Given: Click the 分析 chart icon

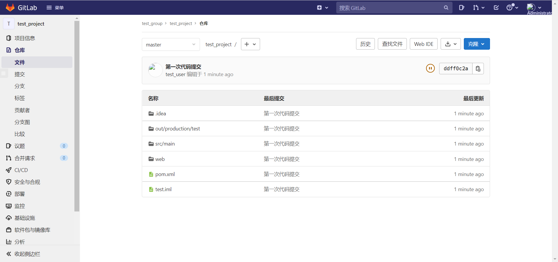Looking at the screenshot, I should [x=9, y=242].
